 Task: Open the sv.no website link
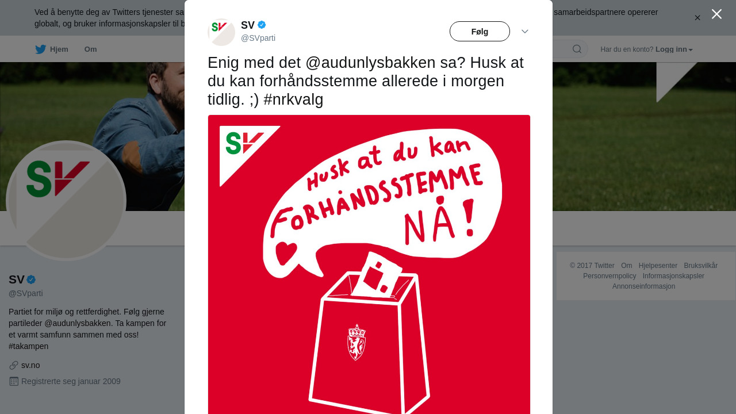click(x=30, y=365)
